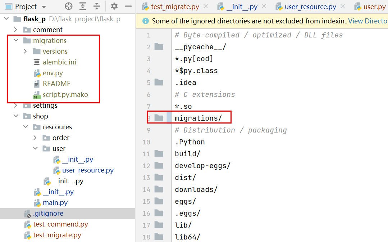The image size is (388, 242).
Task: Open the View Directories link in the notification
Action: [368, 21]
